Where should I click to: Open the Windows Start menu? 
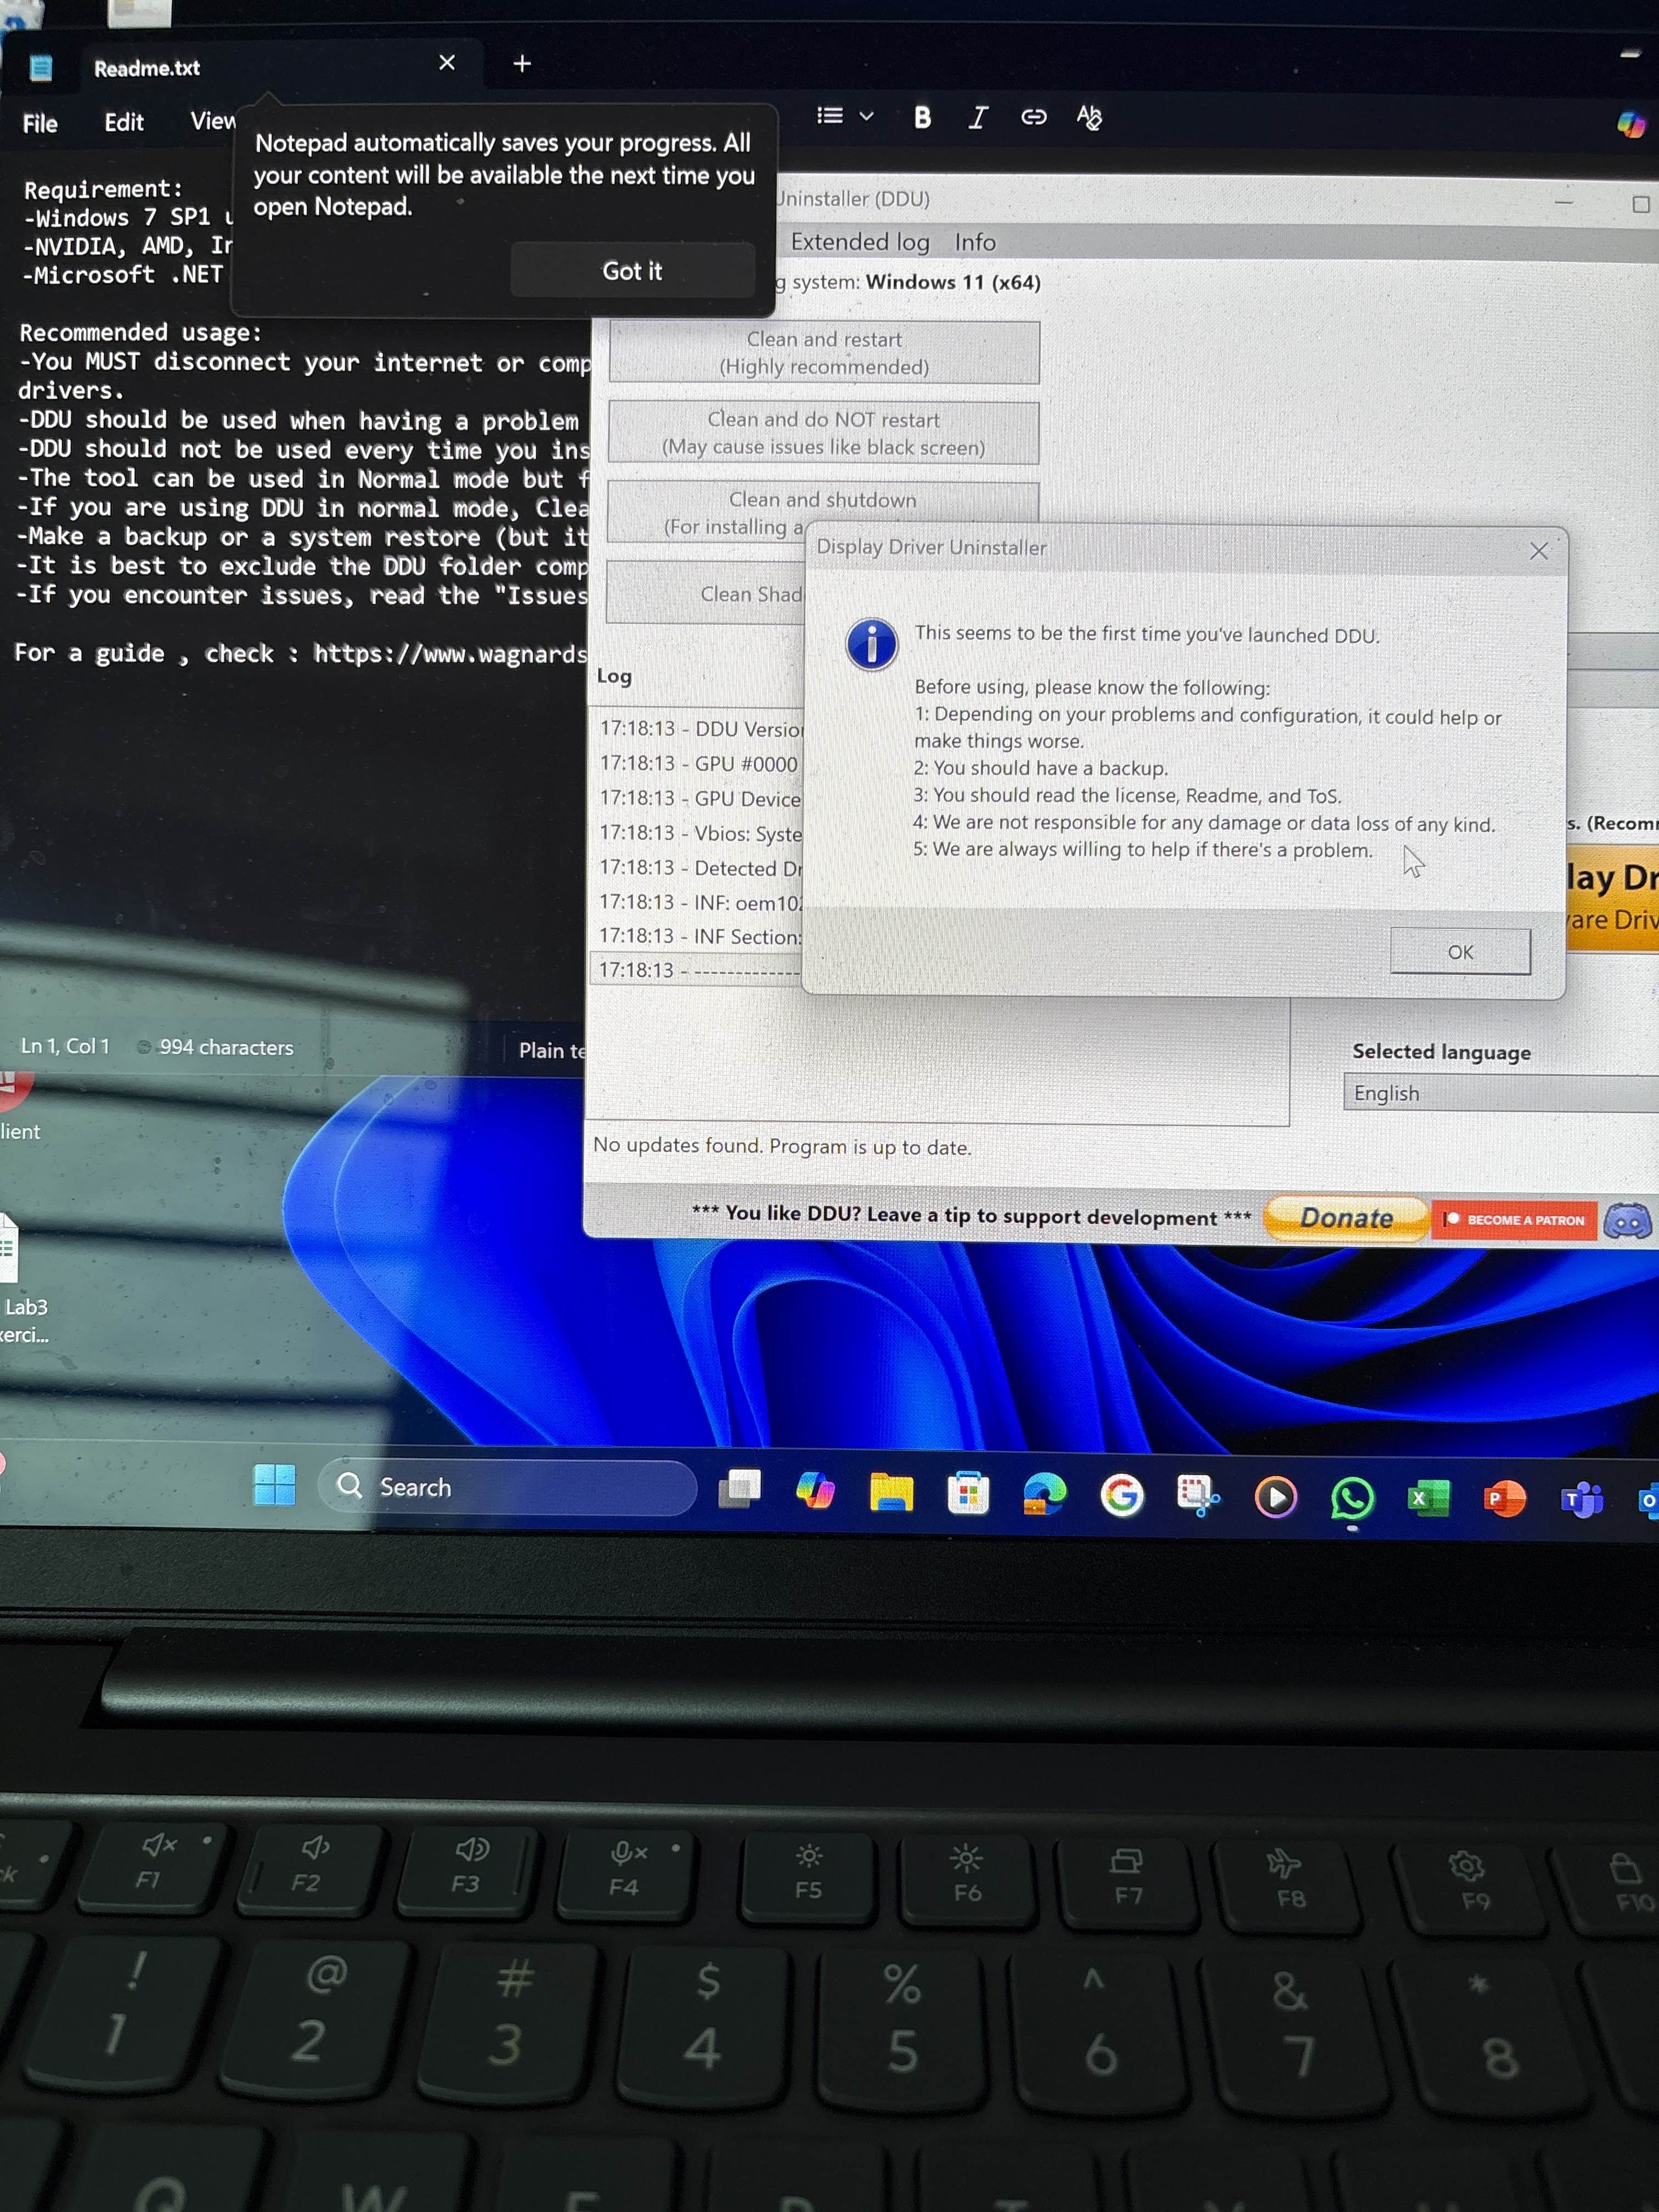coord(274,1485)
